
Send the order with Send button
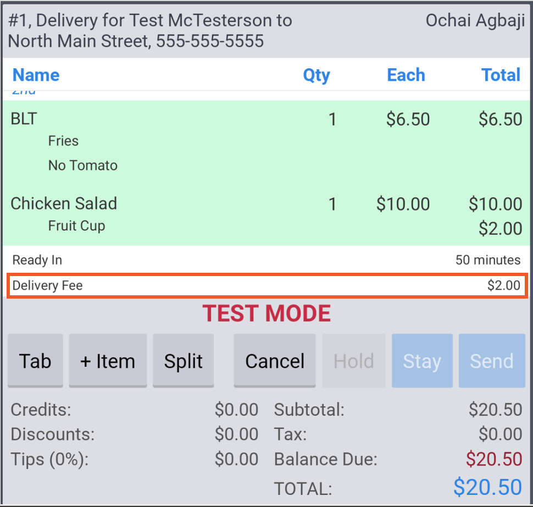pyautogui.click(x=491, y=361)
